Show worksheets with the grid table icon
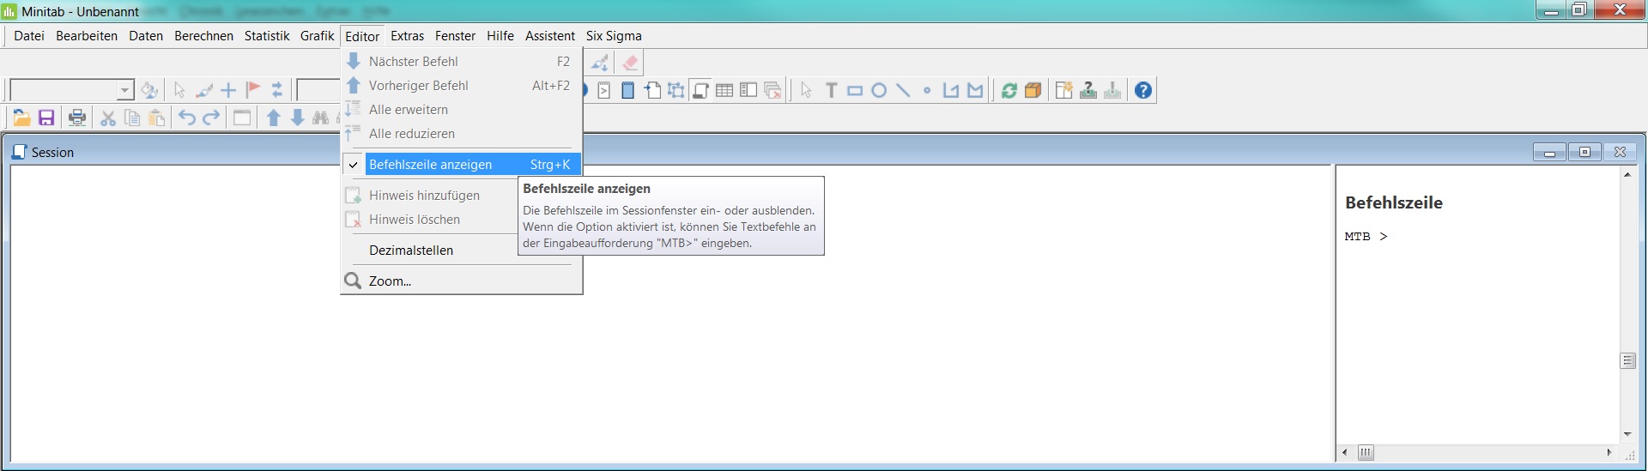The image size is (1648, 471). [x=724, y=90]
